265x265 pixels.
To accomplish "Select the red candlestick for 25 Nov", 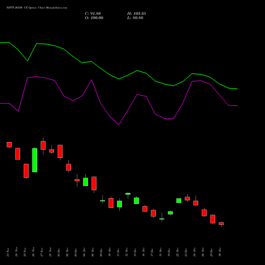I will coord(26,171).
